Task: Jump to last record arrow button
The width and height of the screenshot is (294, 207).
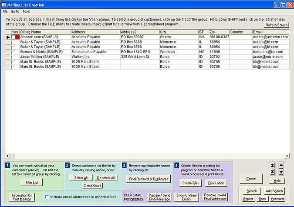Action: (272, 172)
